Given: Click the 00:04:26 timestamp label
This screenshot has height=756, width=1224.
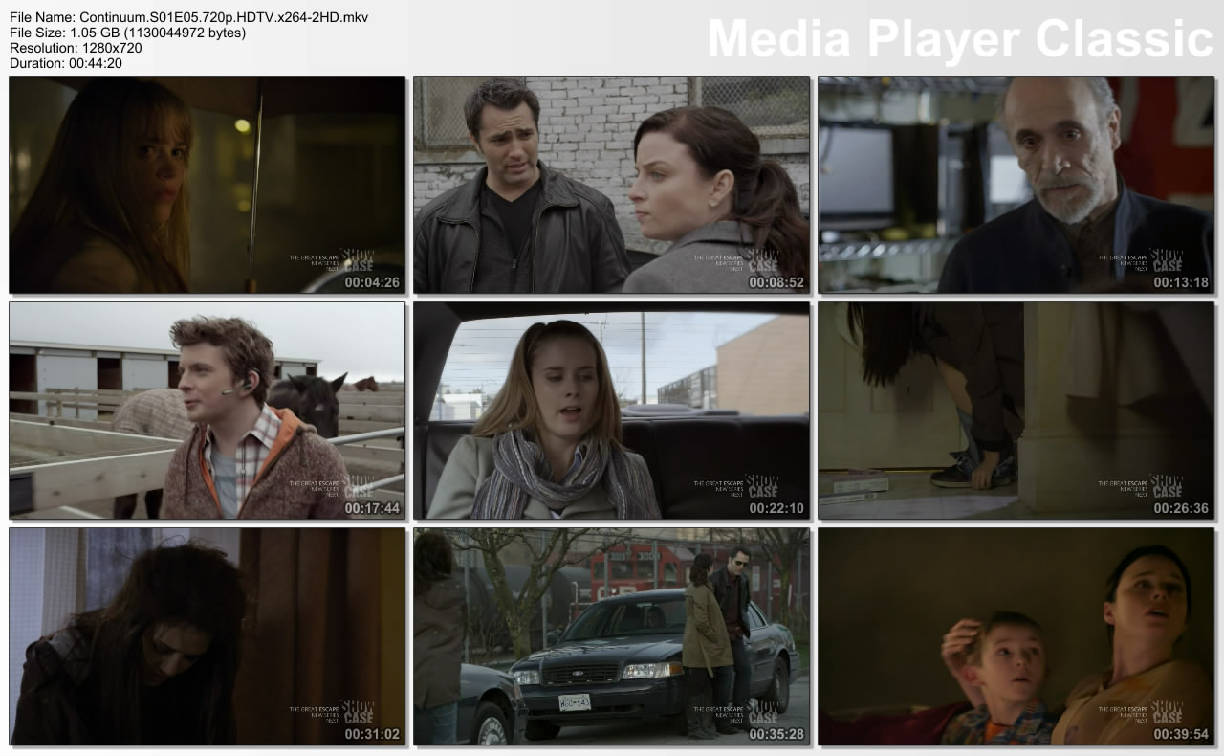Looking at the screenshot, I should (x=372, y=282).
